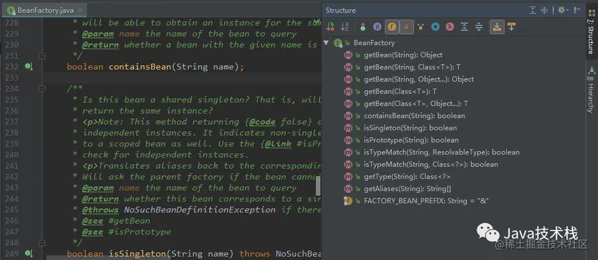Toggle Sort Alphabetically in Structure toolbar
The image size is (598, 260).
click(345, 27)
